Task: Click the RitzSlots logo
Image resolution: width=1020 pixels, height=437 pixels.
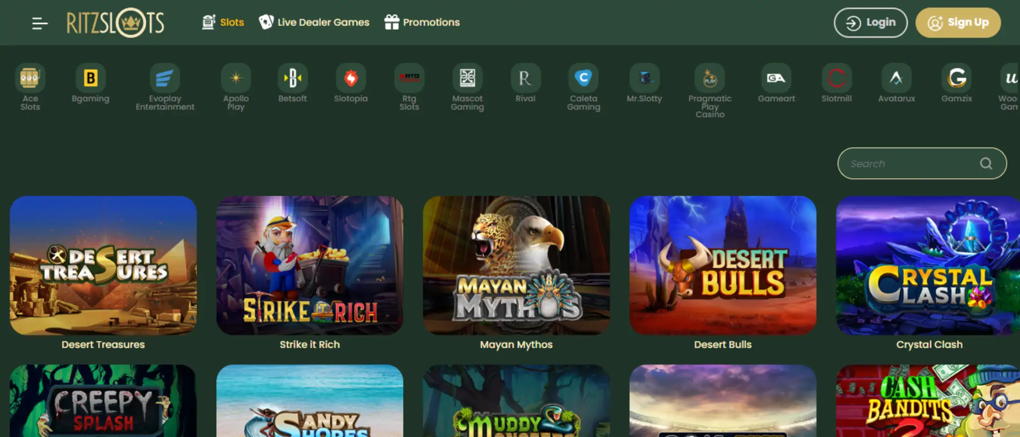Action: point(116,23)
